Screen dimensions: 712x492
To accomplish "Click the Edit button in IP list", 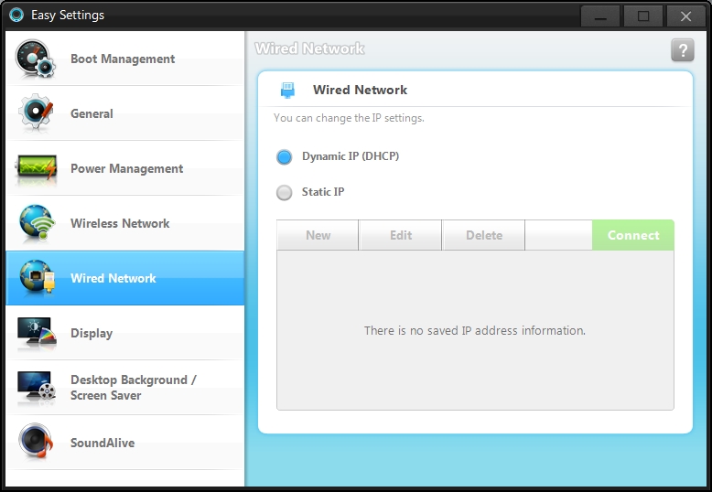I will (401, 235).
